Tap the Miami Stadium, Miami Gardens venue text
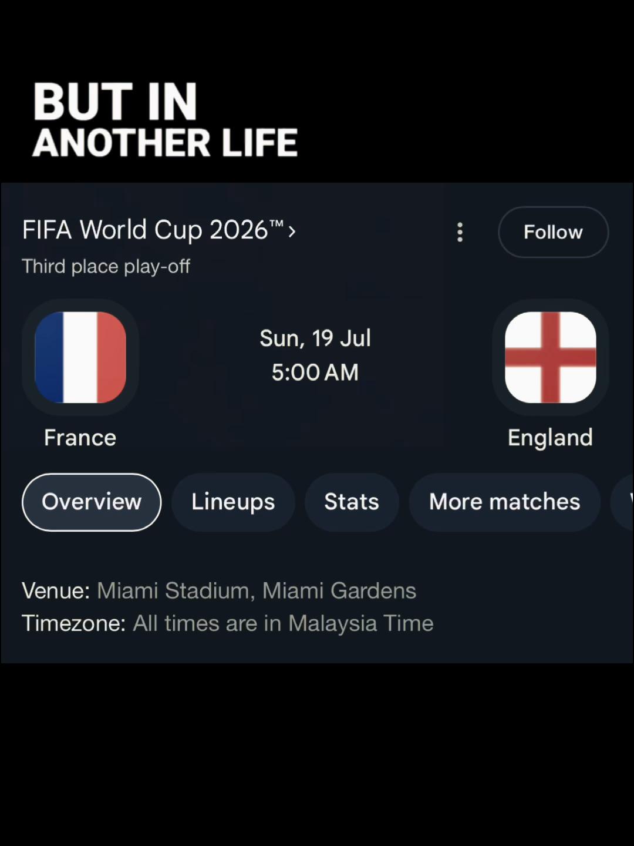Screen dimensions: 634x846 click(257, 590)
